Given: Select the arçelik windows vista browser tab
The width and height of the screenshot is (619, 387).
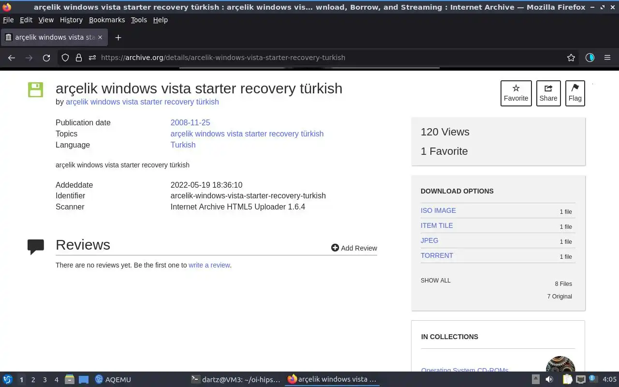Looking at the screenshot, I should pyautogui.click(x=54, y=37).
